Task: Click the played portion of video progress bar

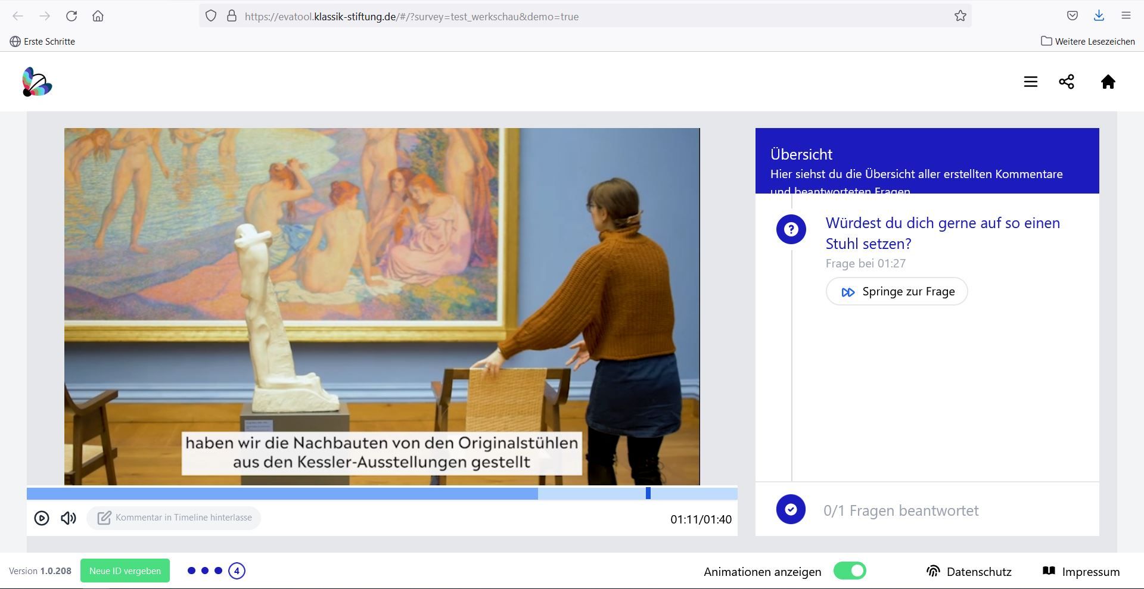Action: (282, 493)
